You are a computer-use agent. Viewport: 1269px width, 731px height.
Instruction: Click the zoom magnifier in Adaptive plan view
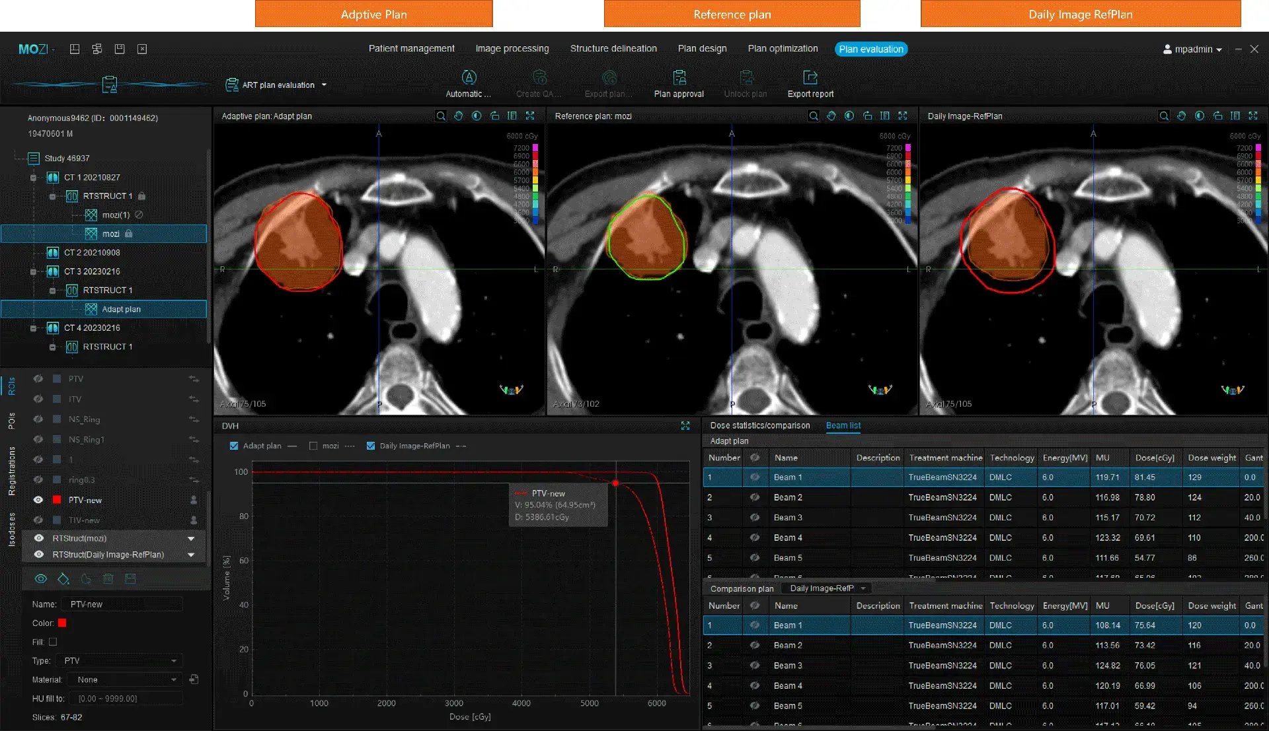[441, 116]
